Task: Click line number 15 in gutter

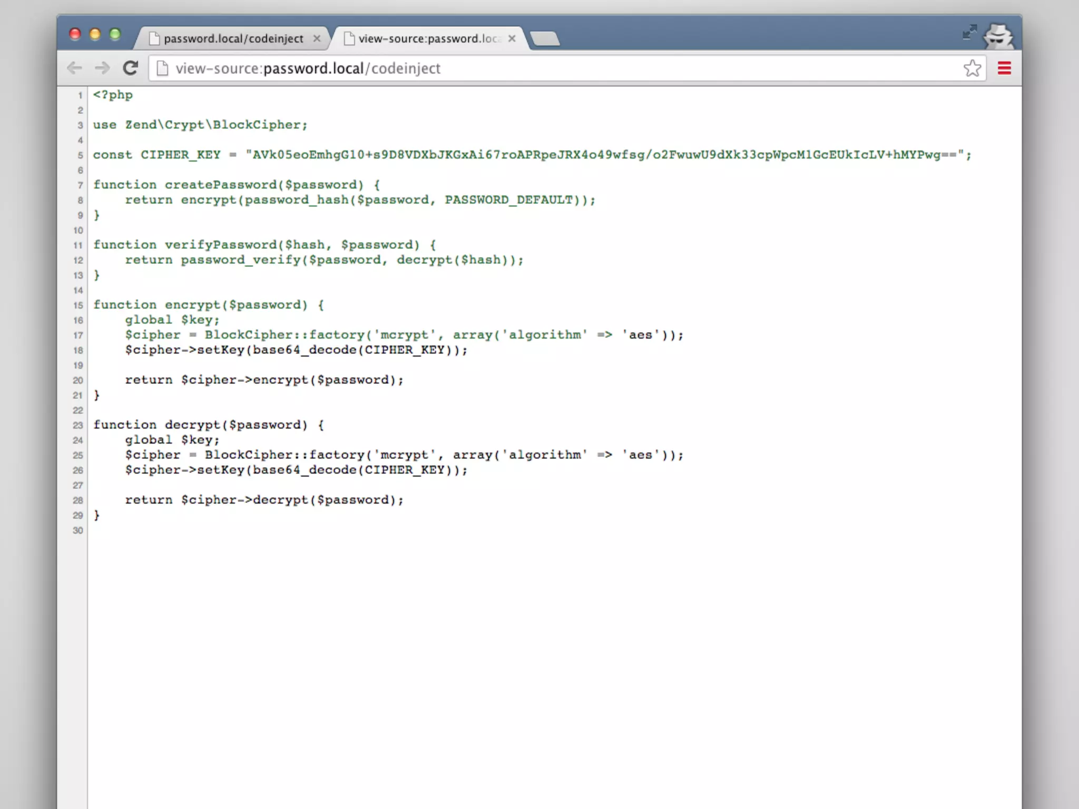Action: (78, 305)
